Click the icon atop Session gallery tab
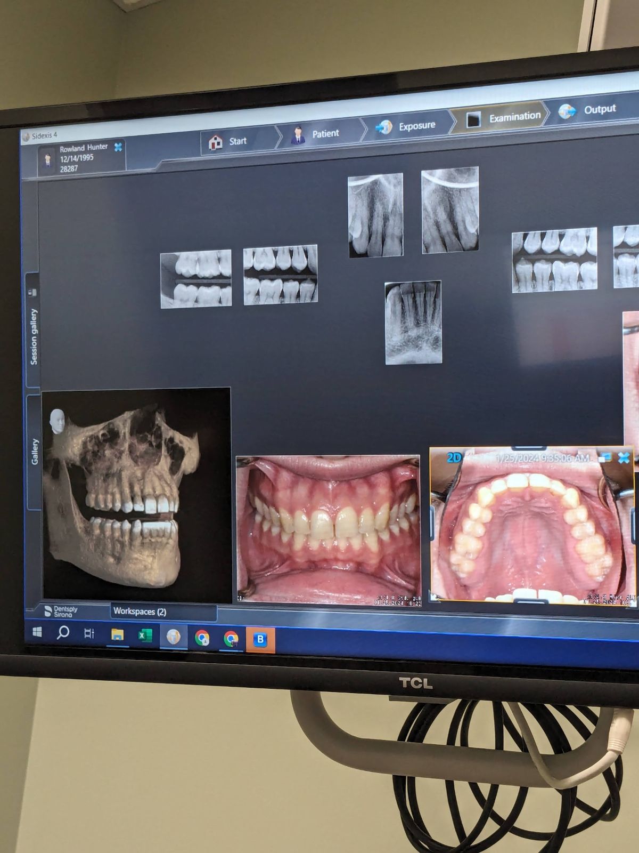Screen dimensions: 639x853 pos(32,292)
